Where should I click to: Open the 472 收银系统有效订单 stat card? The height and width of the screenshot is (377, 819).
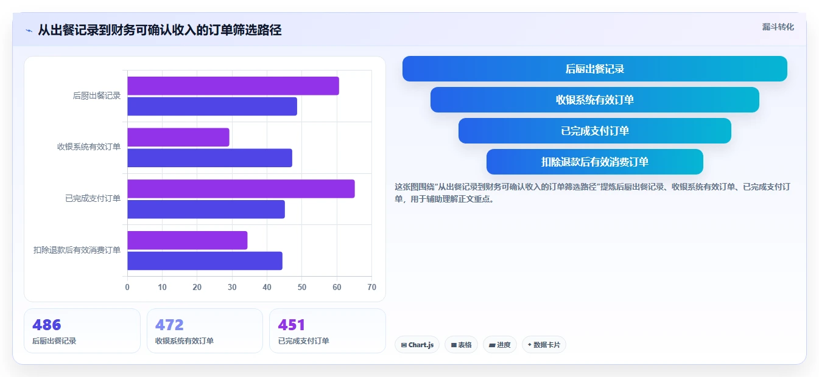pos(205,331)
